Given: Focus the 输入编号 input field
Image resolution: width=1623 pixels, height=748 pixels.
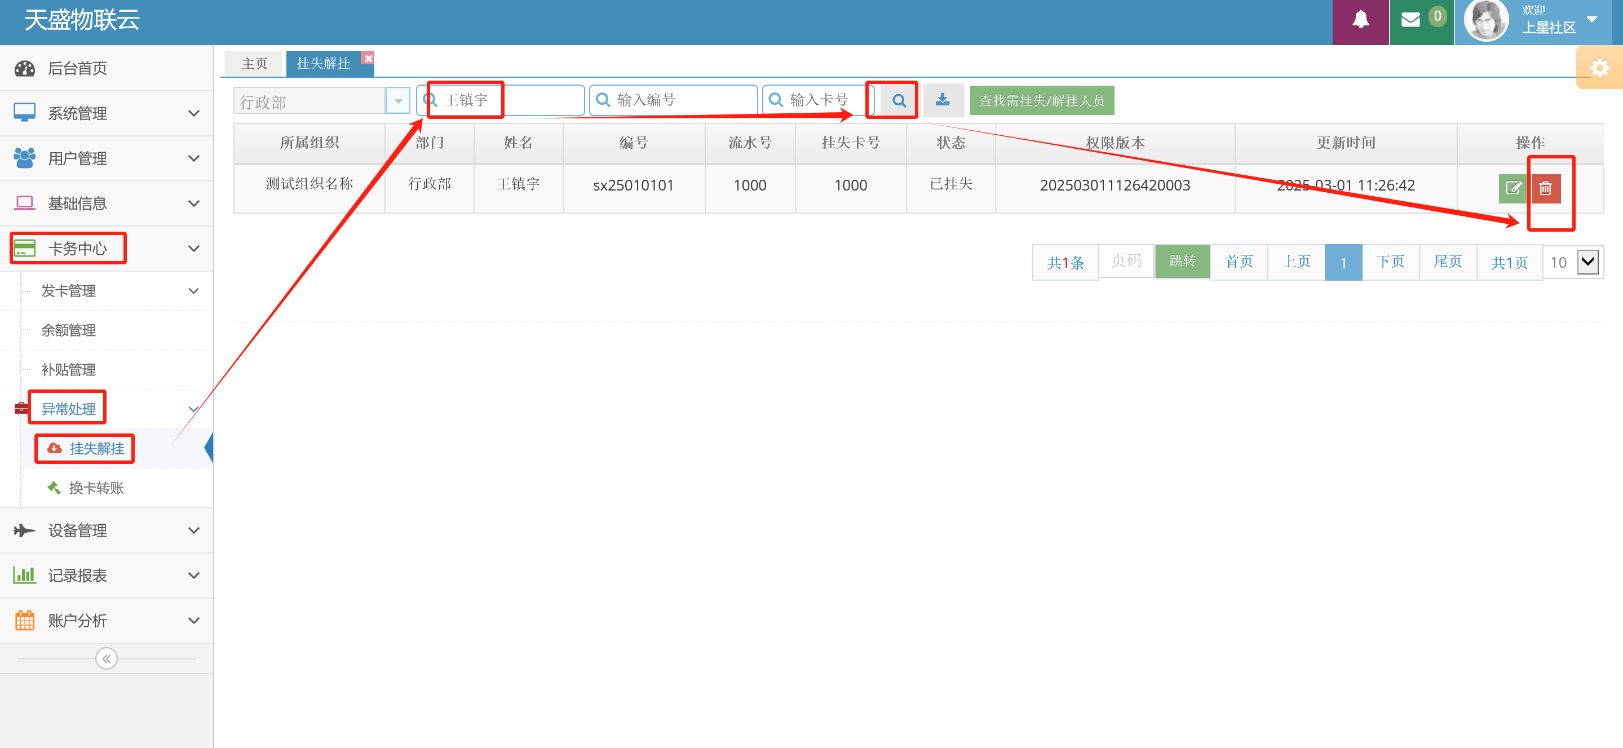Looking at the screenshot, I should pyautogui.click(x=673, y=100).
